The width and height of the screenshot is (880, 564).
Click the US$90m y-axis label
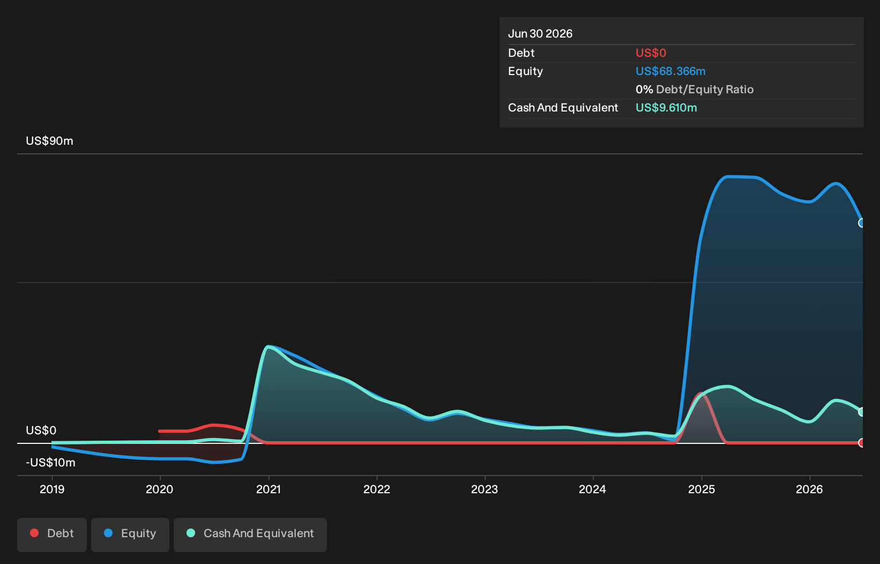(x=49, y=141)
